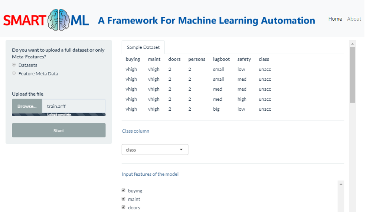Click the main vertical scrollbar thumb
365x212 pixels.
[353, 75]
